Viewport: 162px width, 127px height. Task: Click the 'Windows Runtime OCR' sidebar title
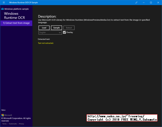tap(14, 15)
